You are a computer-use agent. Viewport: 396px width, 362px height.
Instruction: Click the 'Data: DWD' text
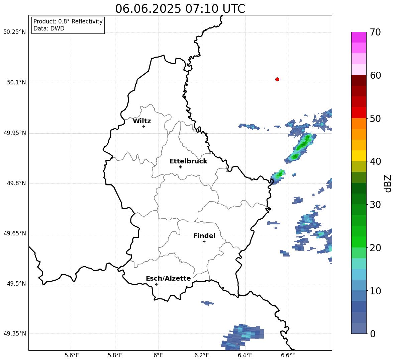click(x=49, y=28)
